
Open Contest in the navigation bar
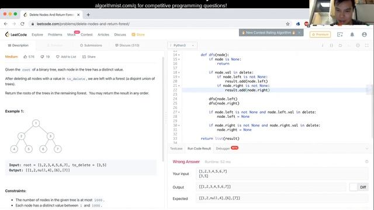[86, 34]
